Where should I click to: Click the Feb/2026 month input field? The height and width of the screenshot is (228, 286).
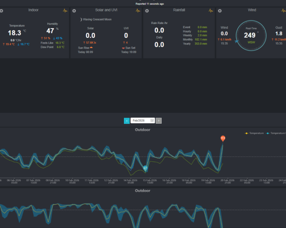pos(140,121)
